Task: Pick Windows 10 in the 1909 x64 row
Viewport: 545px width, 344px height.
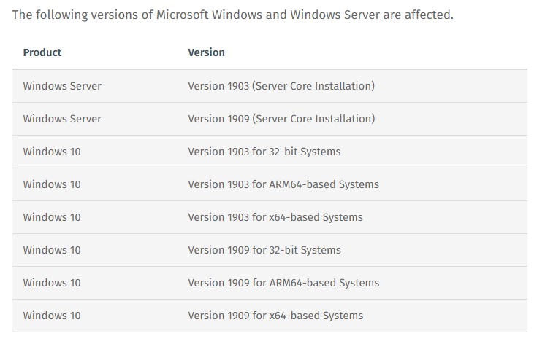Action: pos(52,316)
